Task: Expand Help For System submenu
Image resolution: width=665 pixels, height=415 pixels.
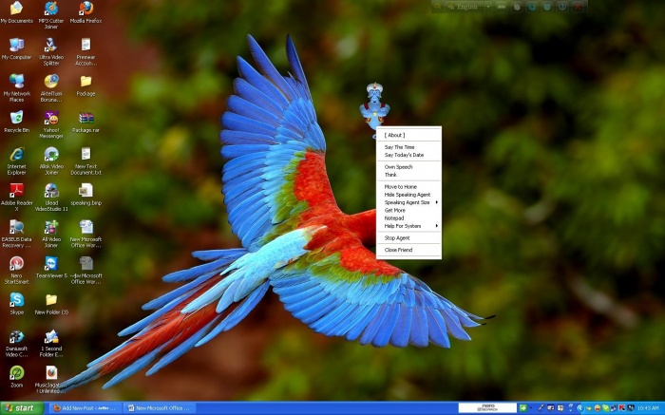Action: pyautogui.click(x=408, y=226)
